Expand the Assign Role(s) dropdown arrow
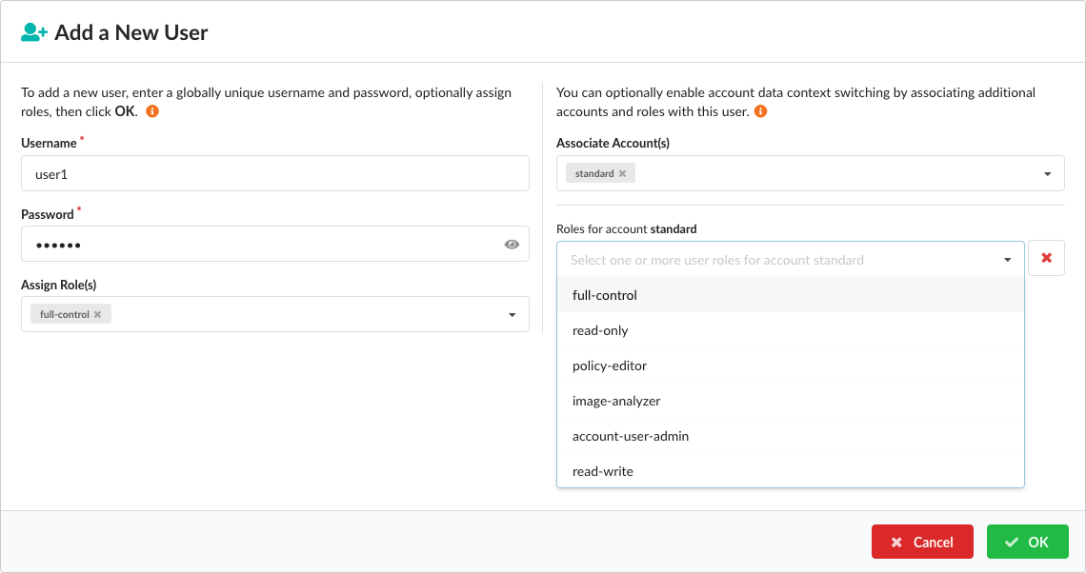Screen dimensions: 1086x573 click(x=512, y=315)
